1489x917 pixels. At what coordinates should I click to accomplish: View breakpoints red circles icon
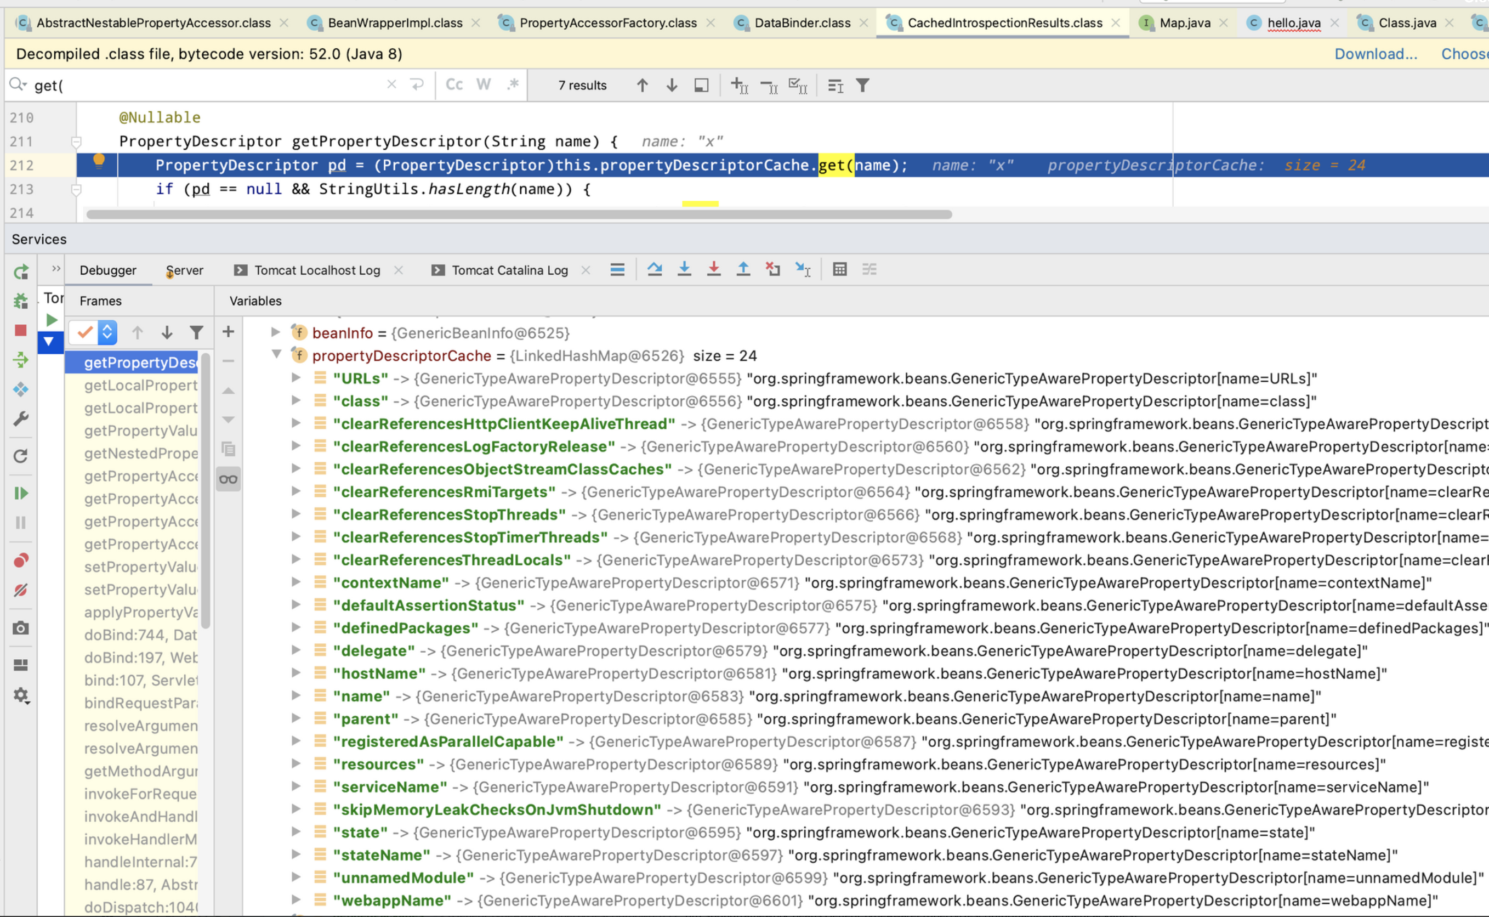tap(21, 561)
